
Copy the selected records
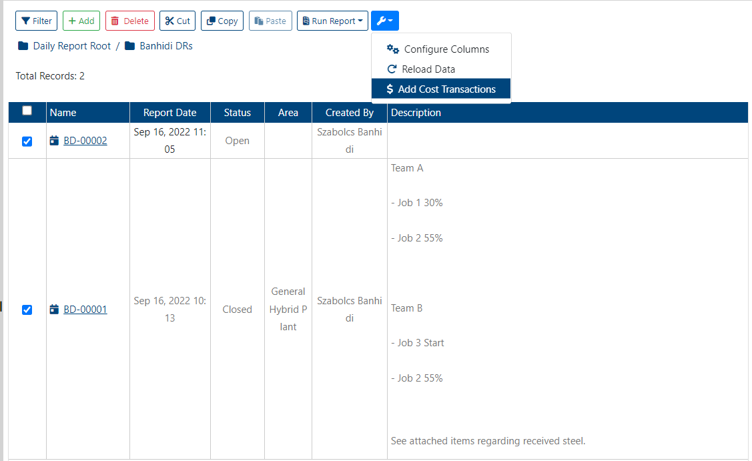point(222,21)
